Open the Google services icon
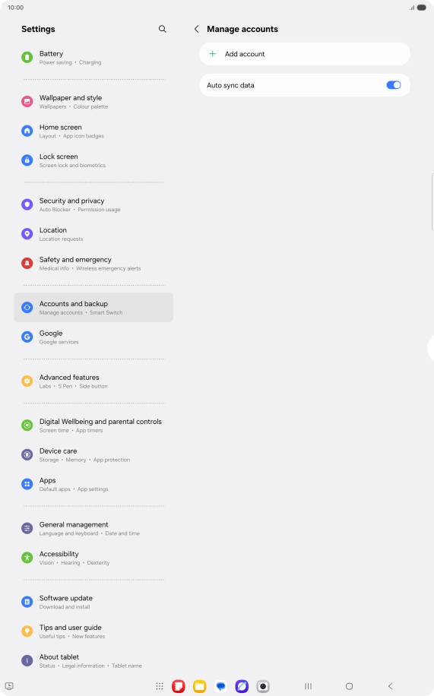 point(27,337)
